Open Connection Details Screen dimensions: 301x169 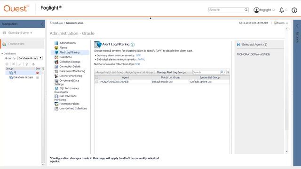coord(70,67)
